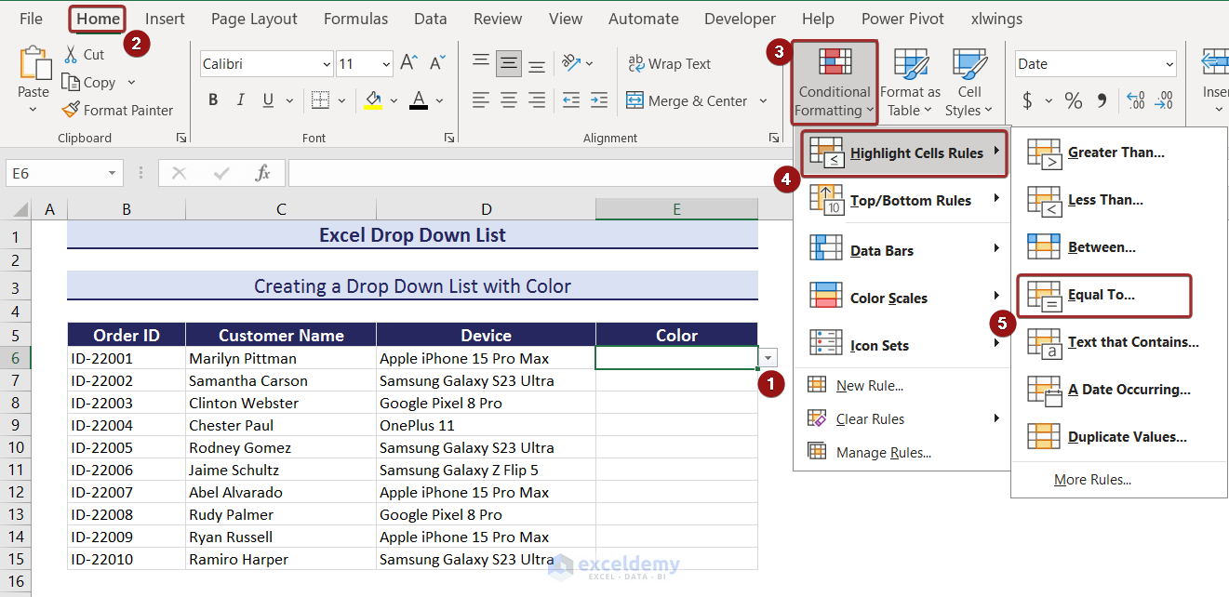The width and height of the screenshot is (1229, 597).
Task: Apply borders using the Borders icon
Action: (x=320, y=100)
